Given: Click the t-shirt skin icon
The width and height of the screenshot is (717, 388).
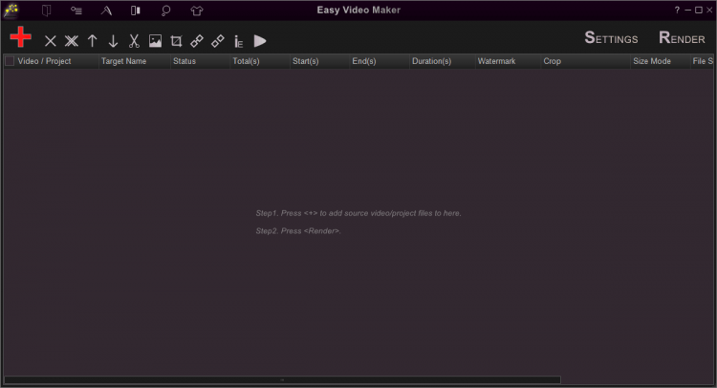Looking at the screenshot, I should tap(196, 11).
